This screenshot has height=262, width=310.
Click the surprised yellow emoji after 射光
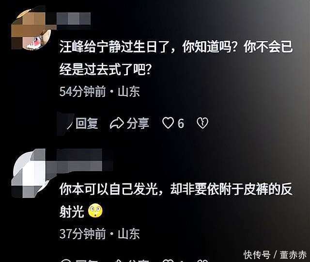[x=95, y=210]
